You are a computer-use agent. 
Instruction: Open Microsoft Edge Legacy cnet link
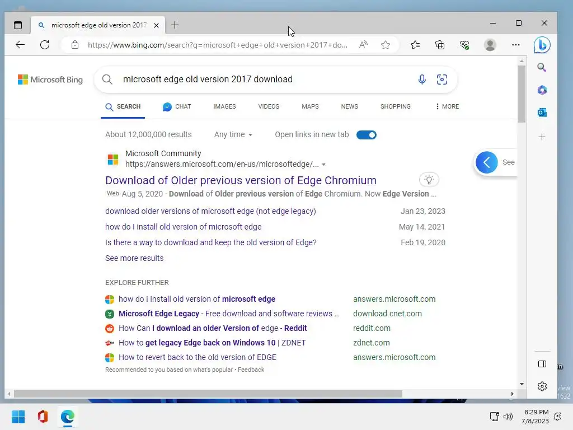pyautogui.click(x=229, y=314)
